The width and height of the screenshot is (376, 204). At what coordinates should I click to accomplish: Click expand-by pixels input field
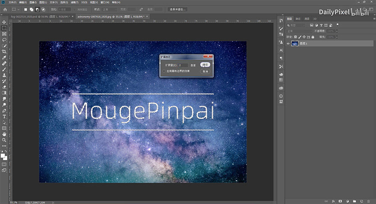pos(183,65)
